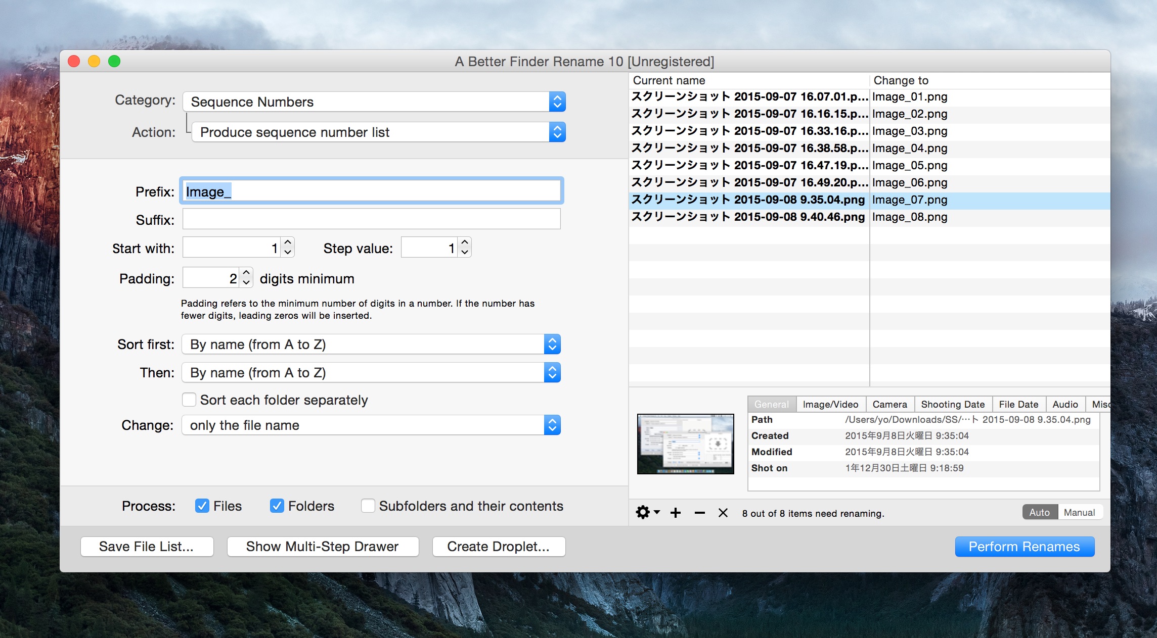Switch to the Camera metadata tab

click(x=889, y=404)
